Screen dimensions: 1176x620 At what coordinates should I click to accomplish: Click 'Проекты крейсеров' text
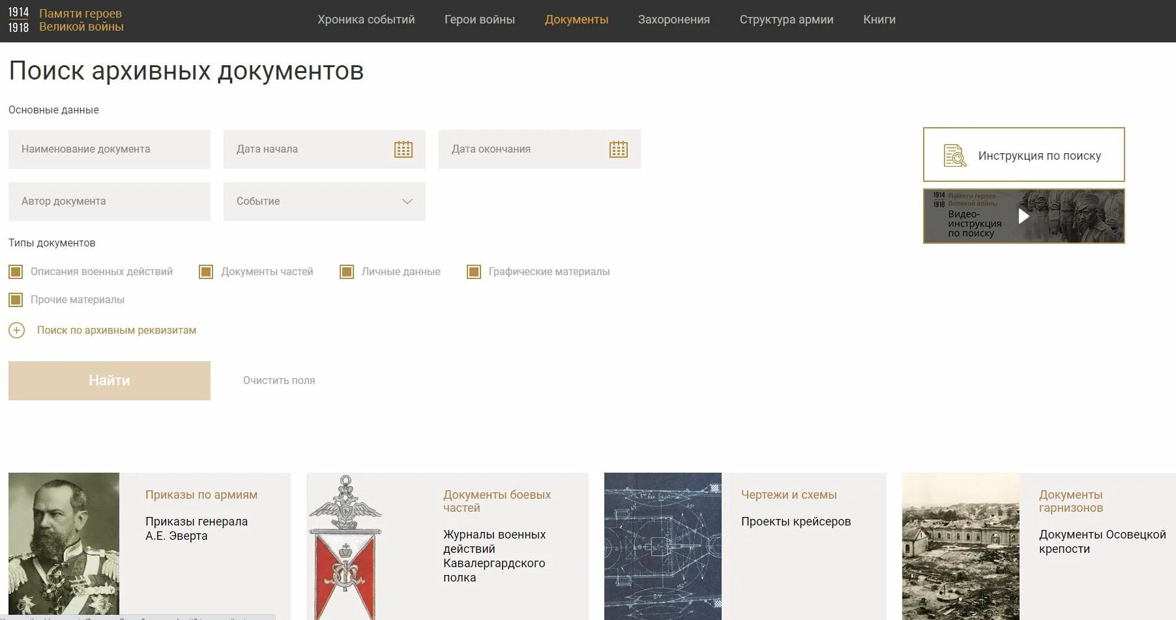796,522
